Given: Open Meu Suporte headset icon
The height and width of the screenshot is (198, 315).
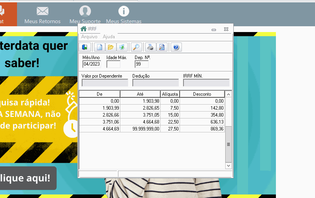Looking at the screenshot, I should (85, 11).
